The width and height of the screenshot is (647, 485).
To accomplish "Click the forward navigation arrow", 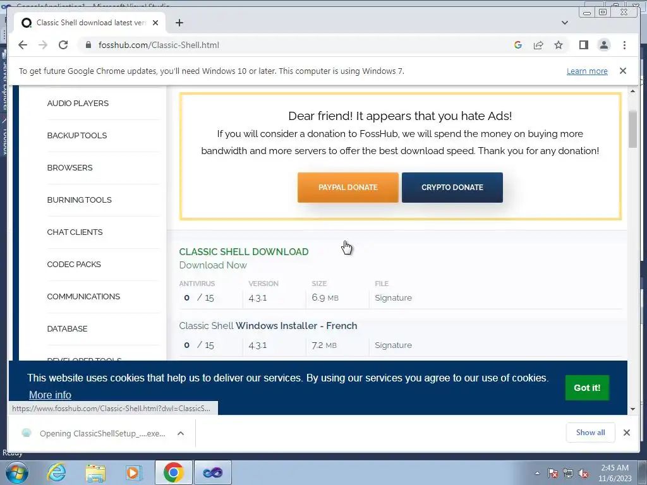I will pyautogui.click(x=43, y=45).
